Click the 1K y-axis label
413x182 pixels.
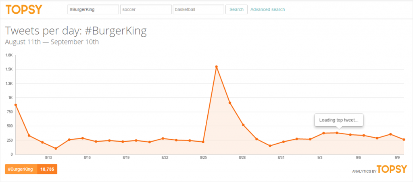pos(10,98)
